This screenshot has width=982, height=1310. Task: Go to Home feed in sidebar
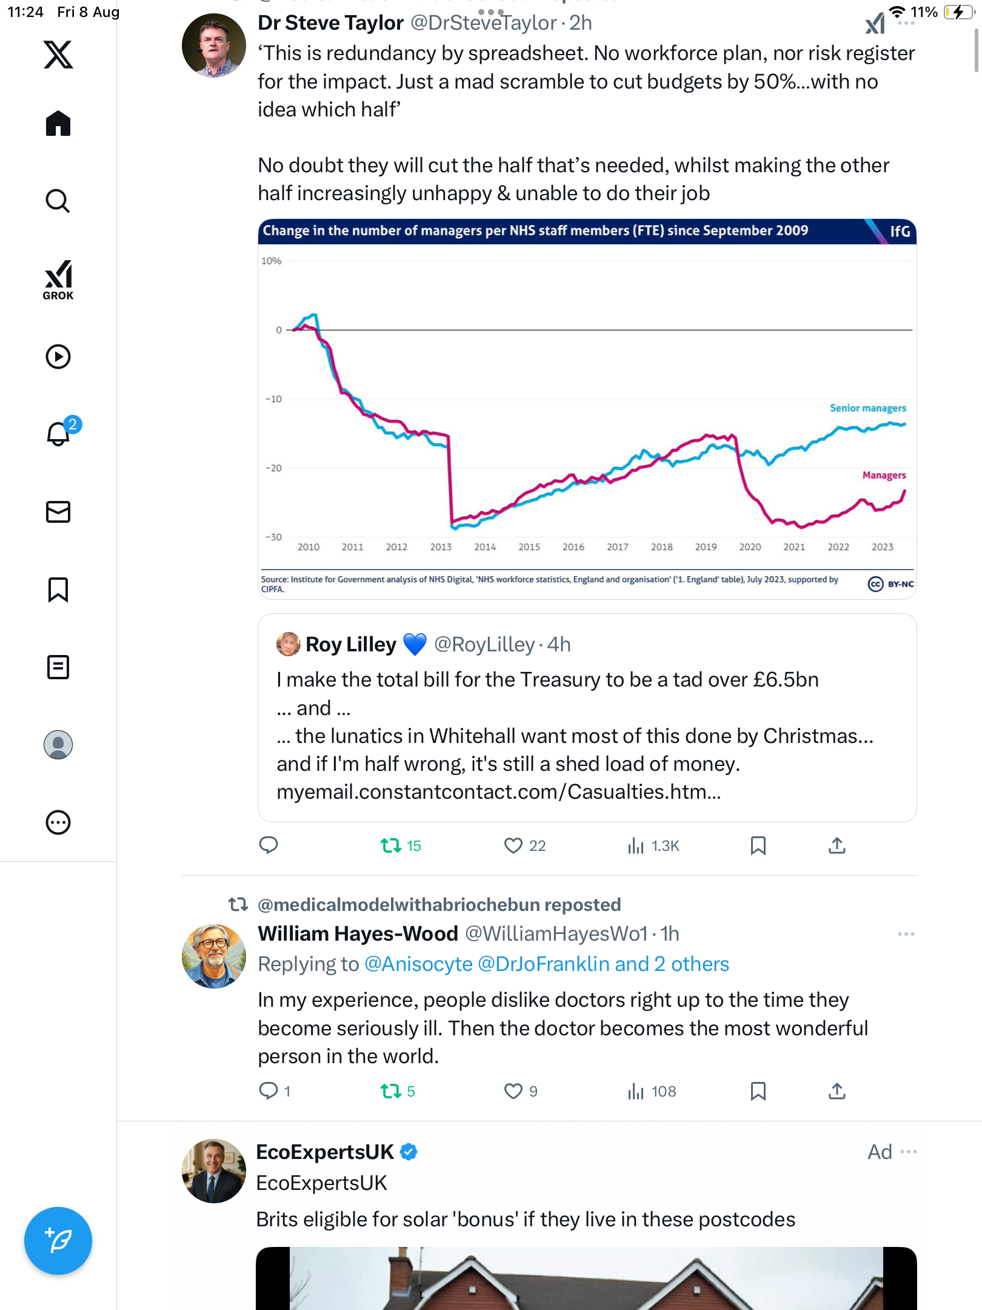tap(58, 124)
